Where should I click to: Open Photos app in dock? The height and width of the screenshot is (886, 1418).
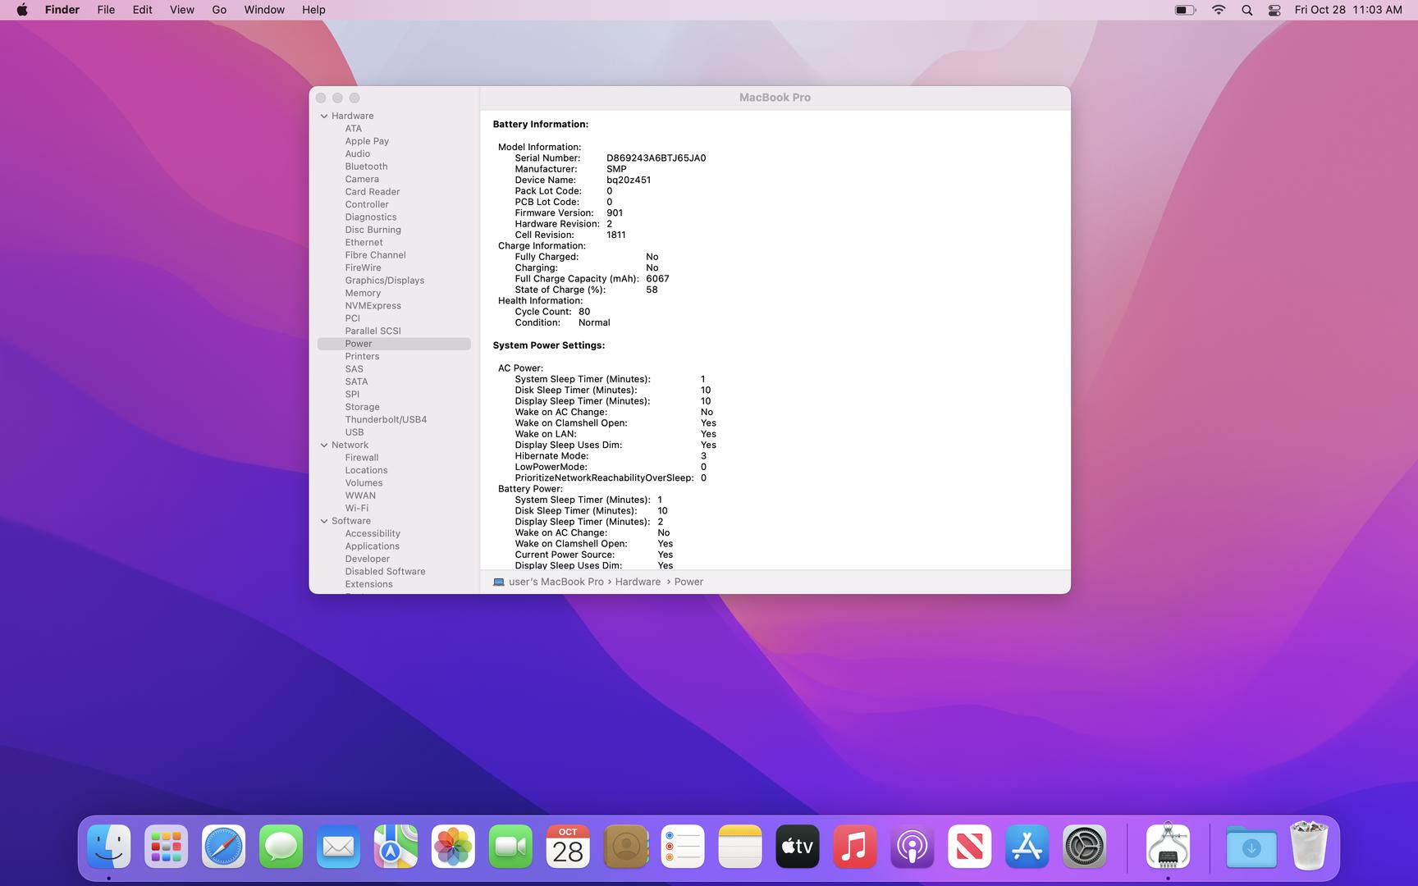(454, 847)
